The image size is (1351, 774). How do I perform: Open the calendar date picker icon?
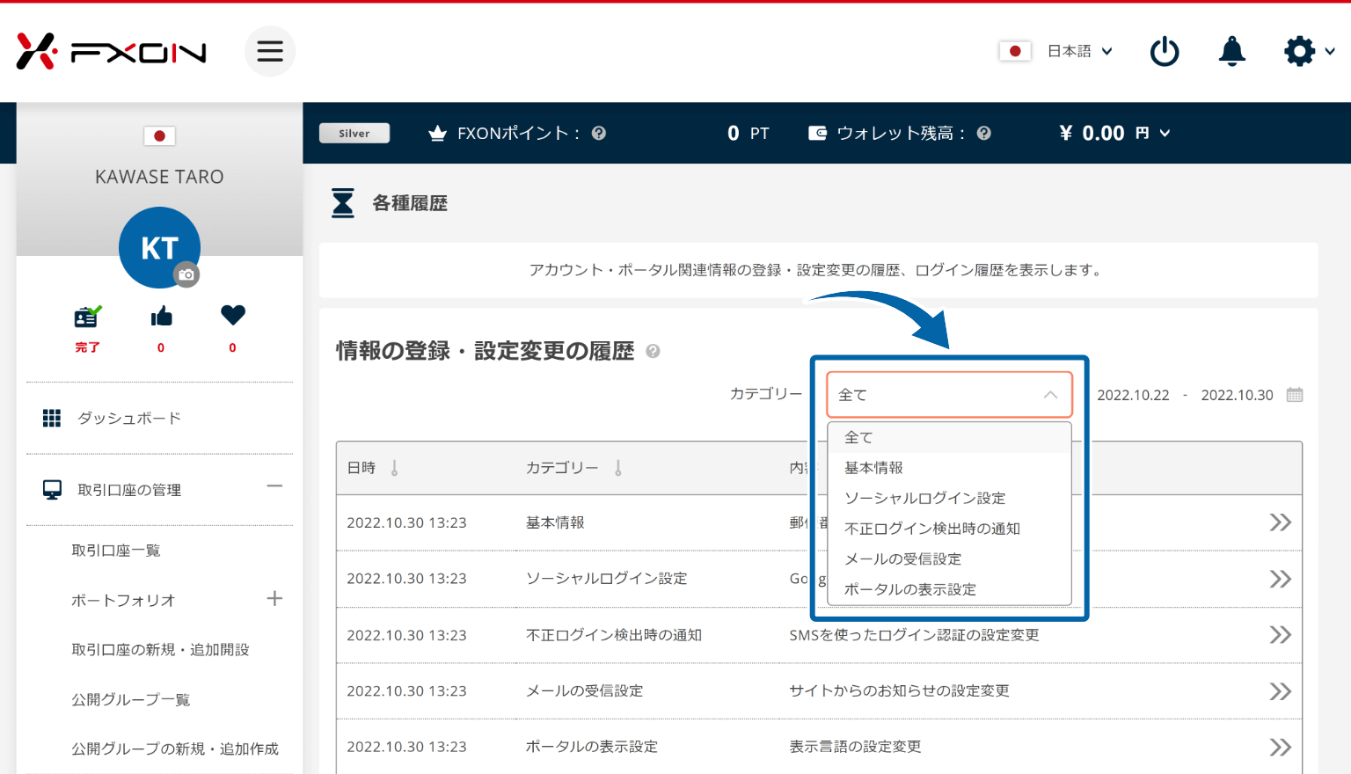[1295, 395]
